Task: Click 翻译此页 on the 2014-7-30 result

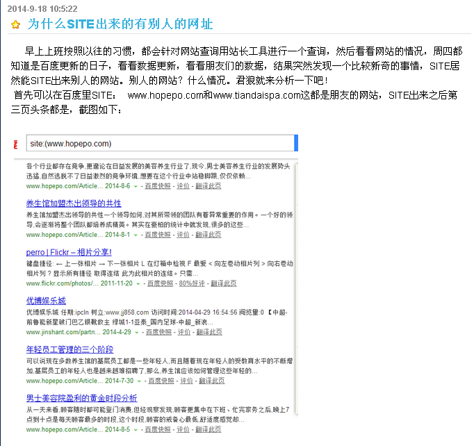Action: [x=211, y=381]
